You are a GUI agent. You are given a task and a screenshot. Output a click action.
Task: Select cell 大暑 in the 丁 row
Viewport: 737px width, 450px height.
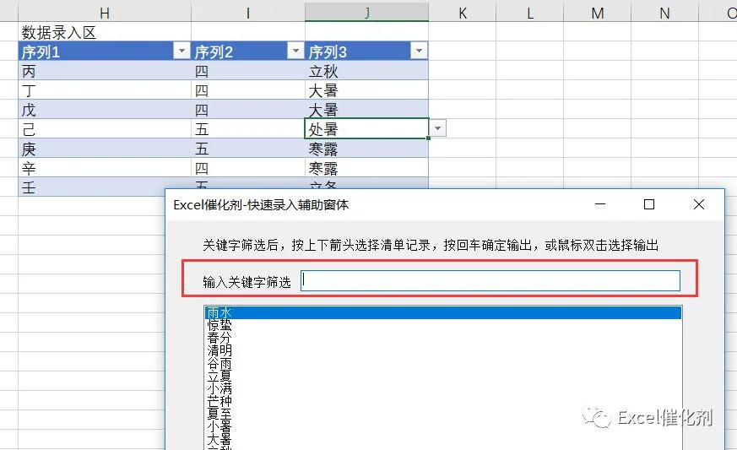coord(366,89)
